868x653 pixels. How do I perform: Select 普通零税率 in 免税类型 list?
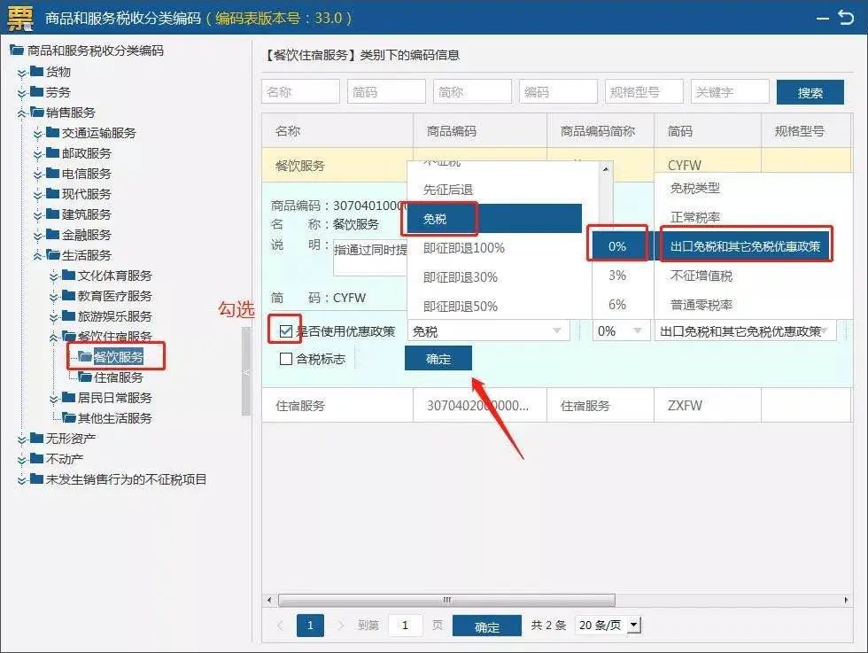point(701,305)
